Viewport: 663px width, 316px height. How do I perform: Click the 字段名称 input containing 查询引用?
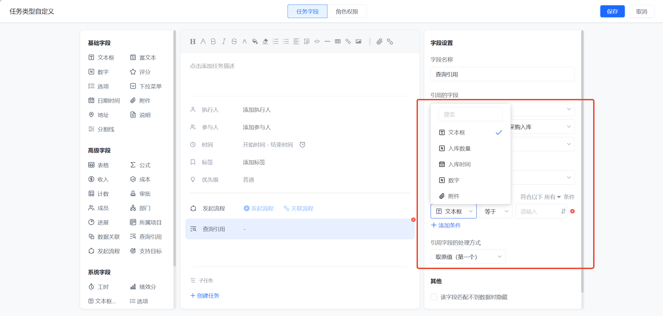point(503,74)
